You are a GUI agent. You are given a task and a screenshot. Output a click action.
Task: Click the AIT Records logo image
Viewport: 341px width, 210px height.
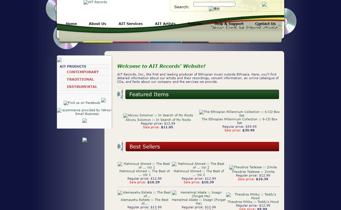pyautogui.click(x=95, y=2)
